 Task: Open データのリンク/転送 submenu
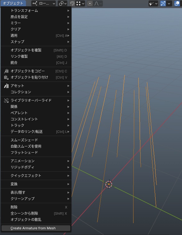point(36,132)
